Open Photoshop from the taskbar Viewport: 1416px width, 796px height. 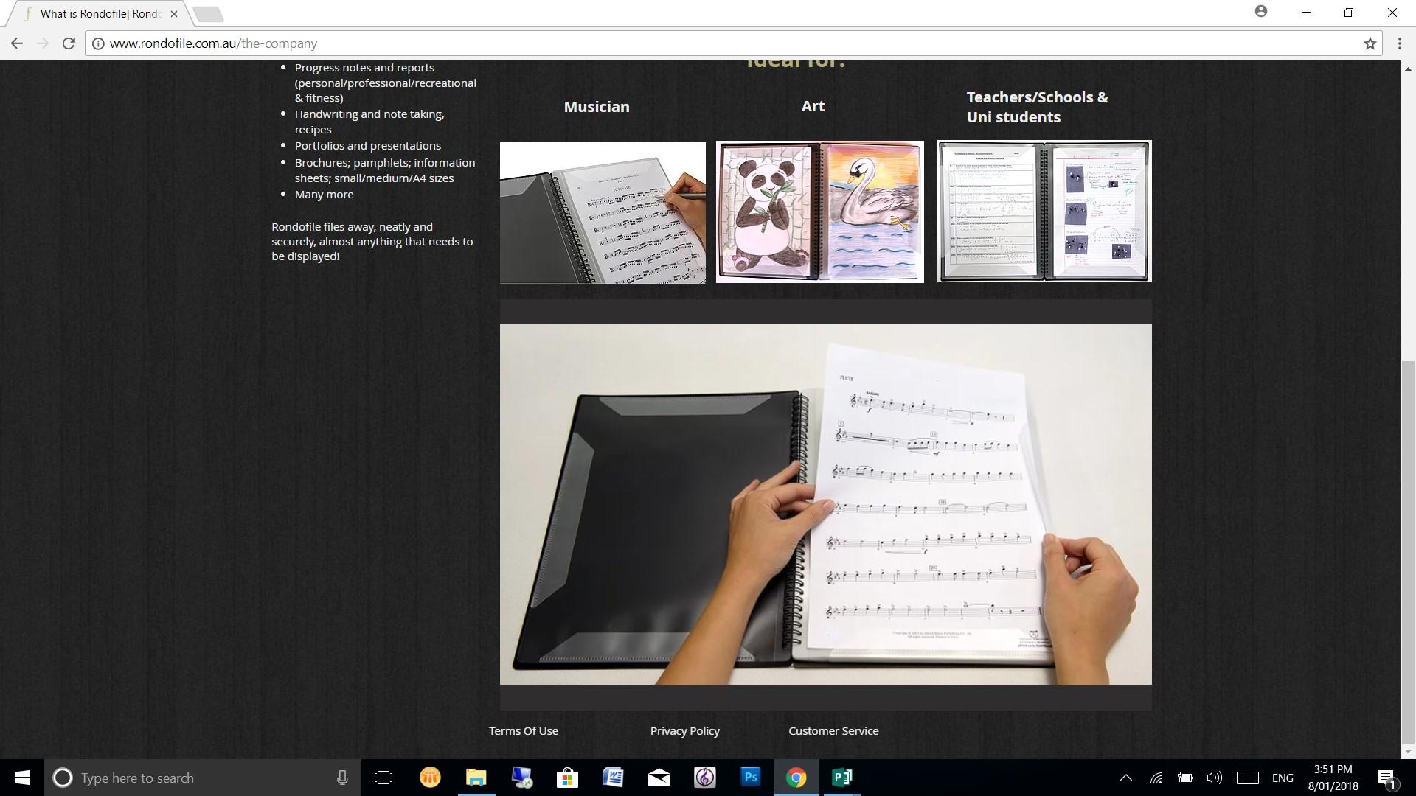(750, 777)
